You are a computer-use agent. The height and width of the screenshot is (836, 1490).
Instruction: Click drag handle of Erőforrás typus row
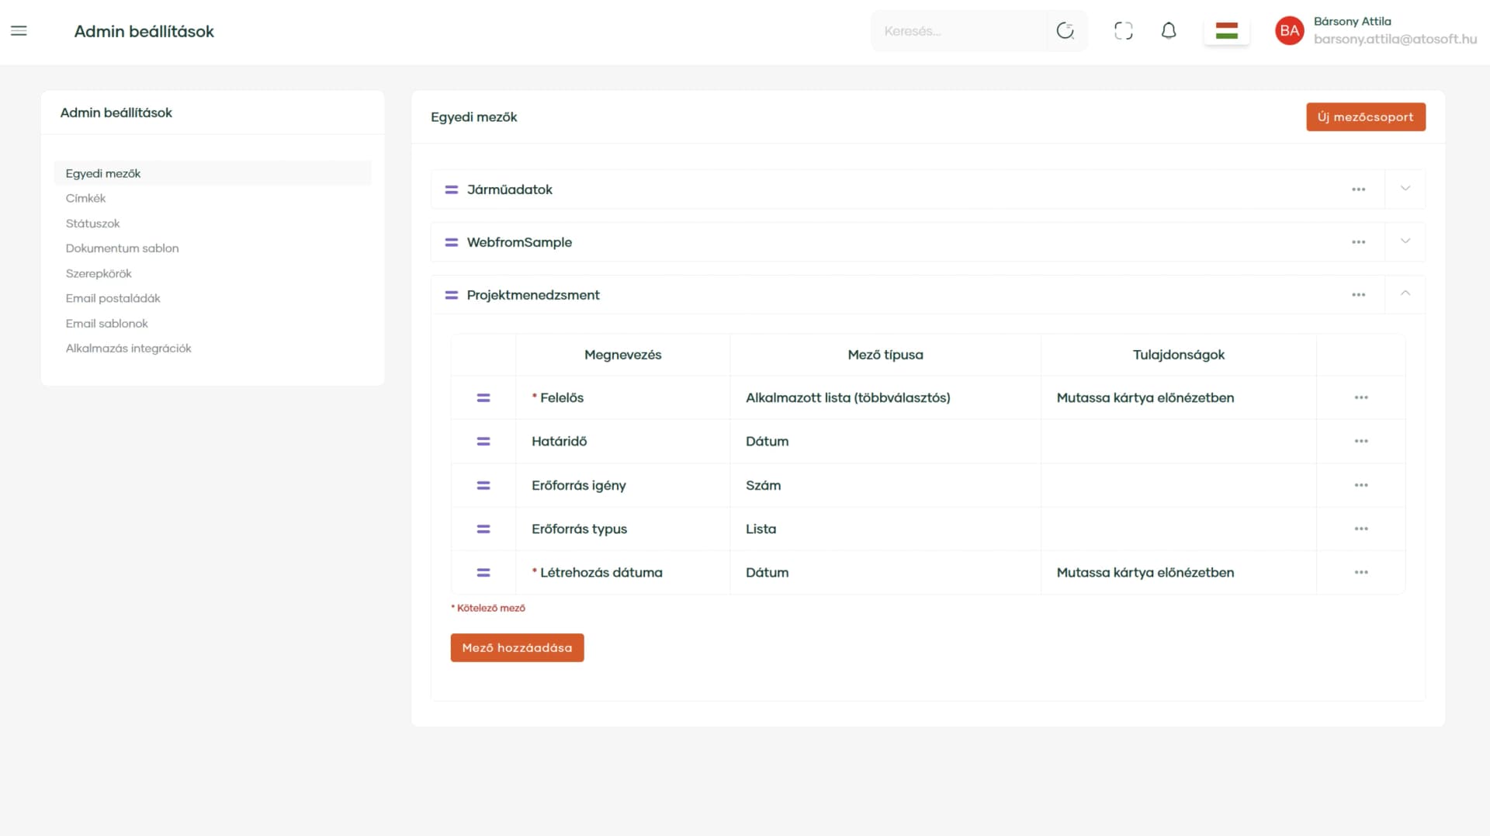tap(483, 529)
